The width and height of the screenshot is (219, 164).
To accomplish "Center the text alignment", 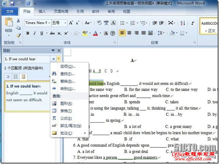I will (x=130, y=33).
